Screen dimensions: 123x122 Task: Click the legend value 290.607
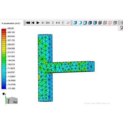pos(11,44)
